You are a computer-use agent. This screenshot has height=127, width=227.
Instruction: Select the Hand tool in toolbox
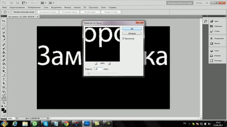(x=4, y=99)
